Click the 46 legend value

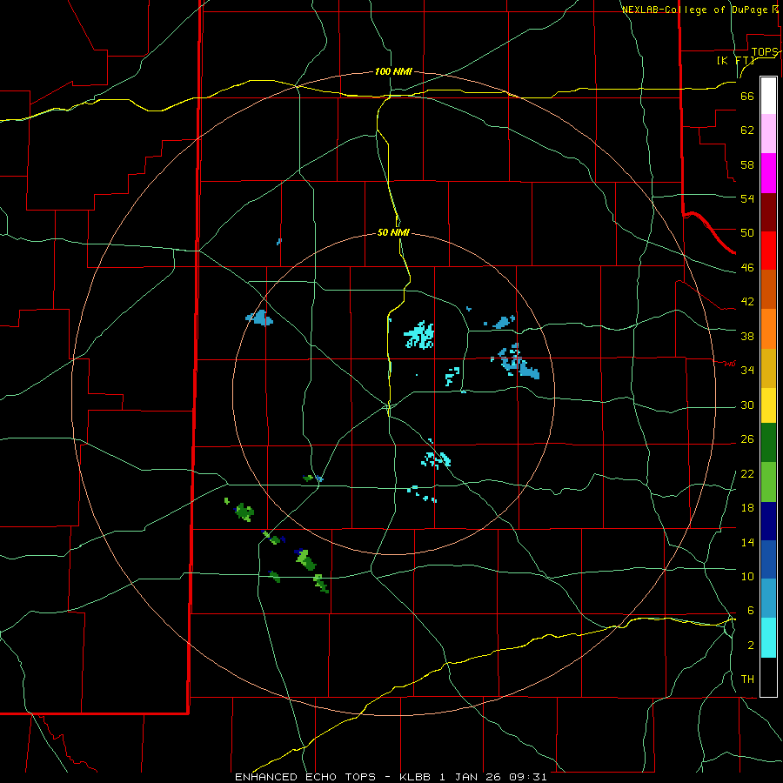point(747,268)
